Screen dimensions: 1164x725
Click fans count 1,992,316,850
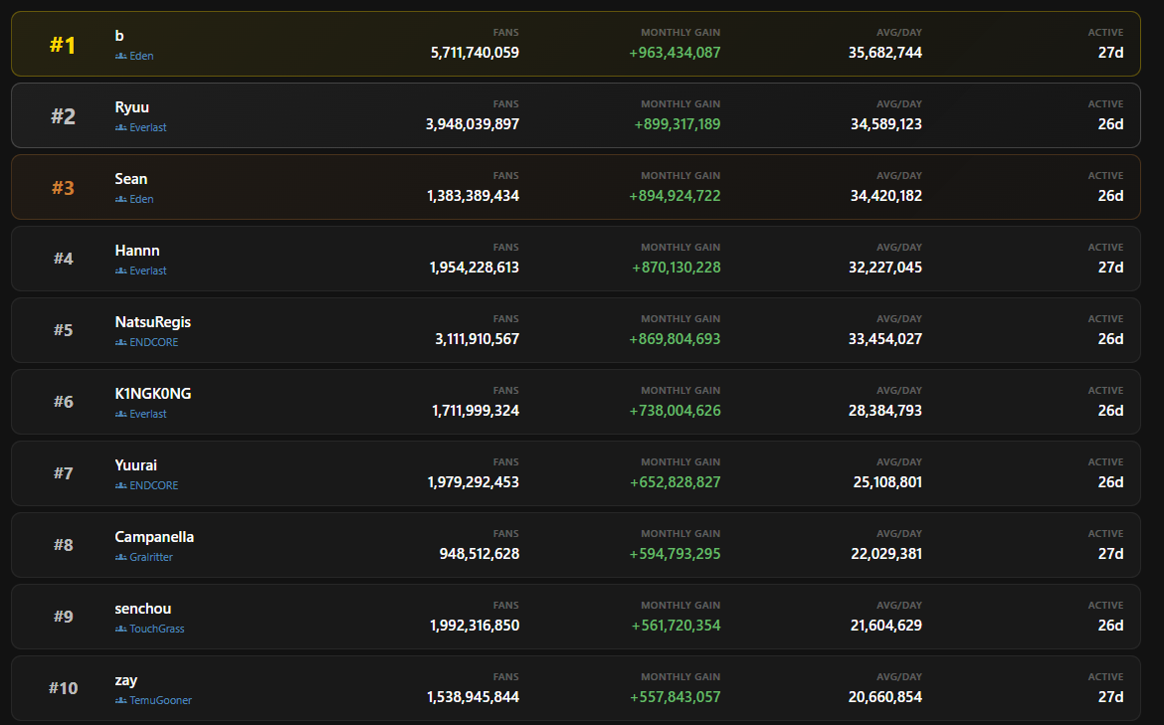pyautogui.click(x=475, y=626)
